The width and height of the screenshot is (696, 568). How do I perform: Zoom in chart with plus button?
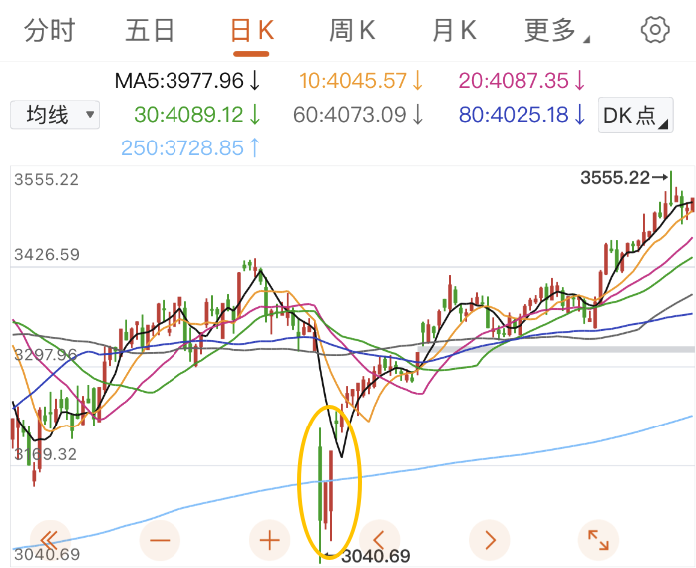coord(269,540)
